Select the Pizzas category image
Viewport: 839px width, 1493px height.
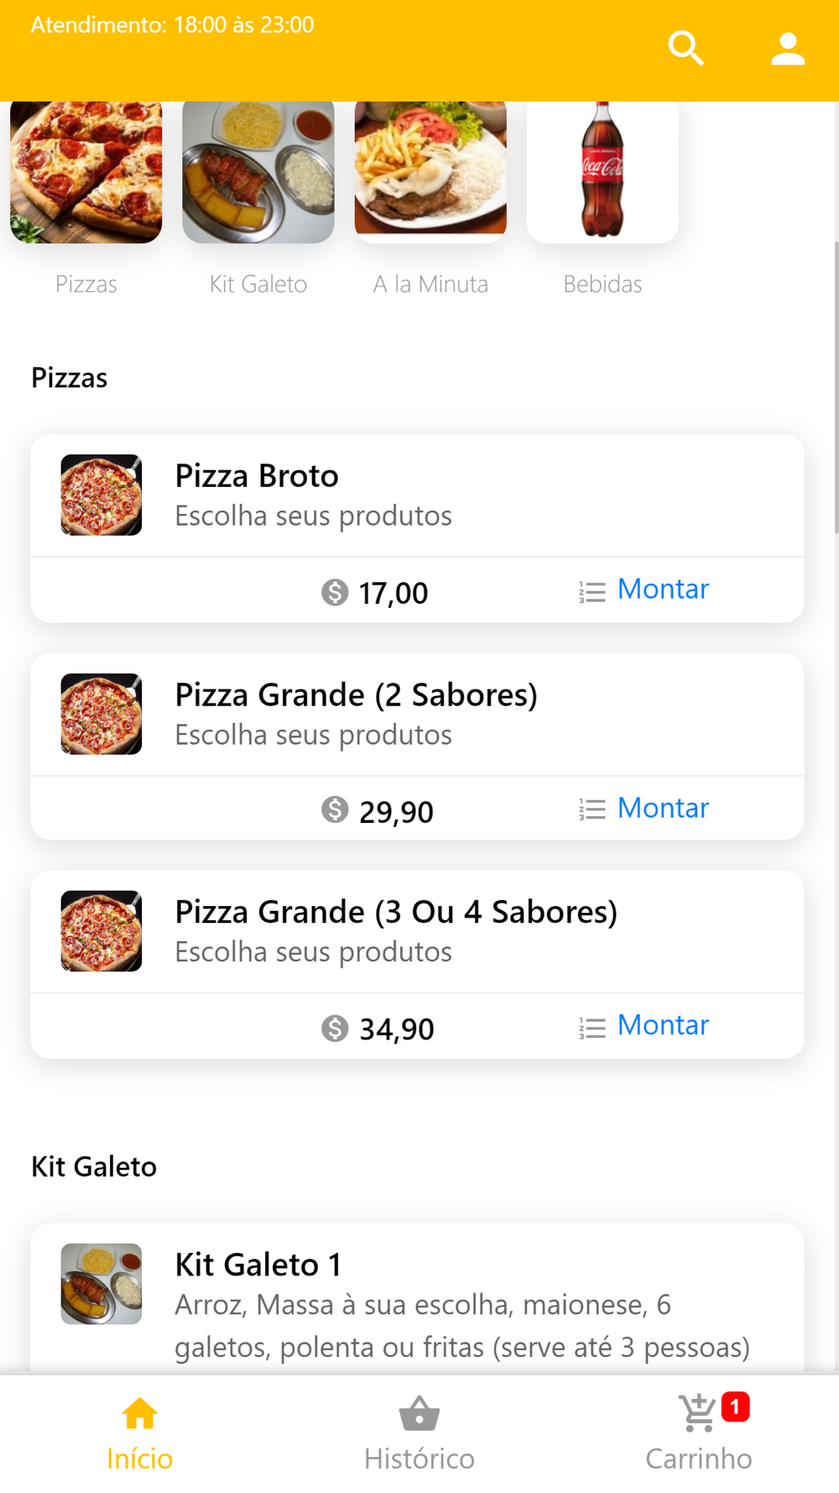86,171
